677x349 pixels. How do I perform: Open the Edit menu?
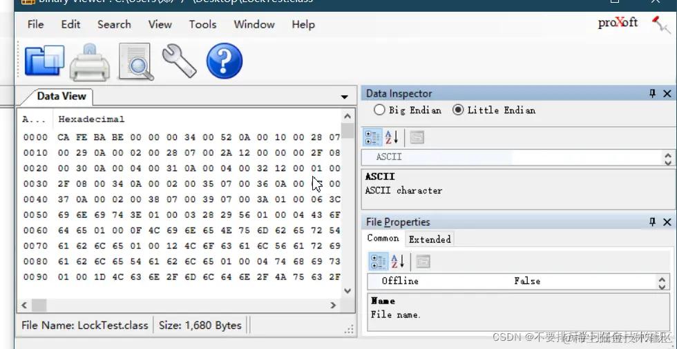click(70, 25)
